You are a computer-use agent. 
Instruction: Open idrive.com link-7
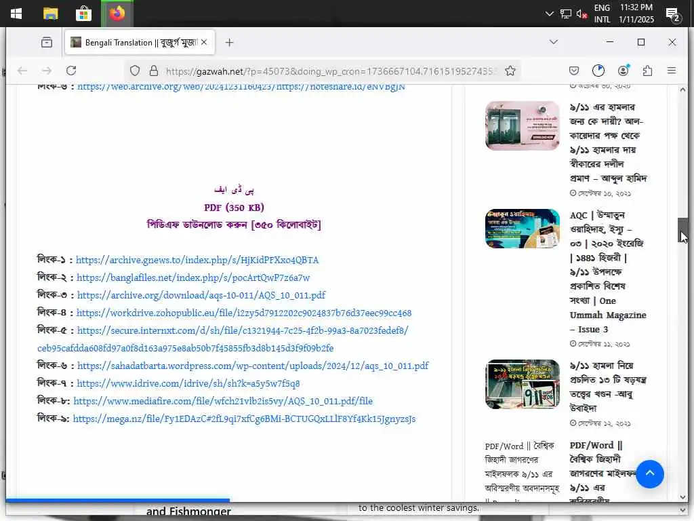pos(188,384)
